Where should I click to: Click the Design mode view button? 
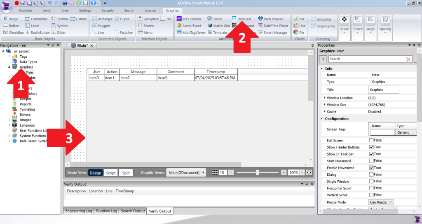coord(95,173)
